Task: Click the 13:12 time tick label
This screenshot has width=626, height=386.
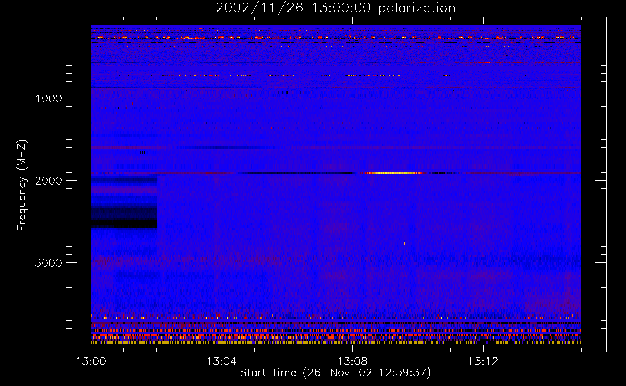Action: coord(483,362)
